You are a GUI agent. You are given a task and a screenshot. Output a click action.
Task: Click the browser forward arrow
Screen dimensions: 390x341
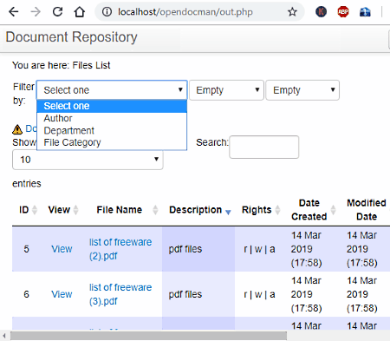[36, 12]
